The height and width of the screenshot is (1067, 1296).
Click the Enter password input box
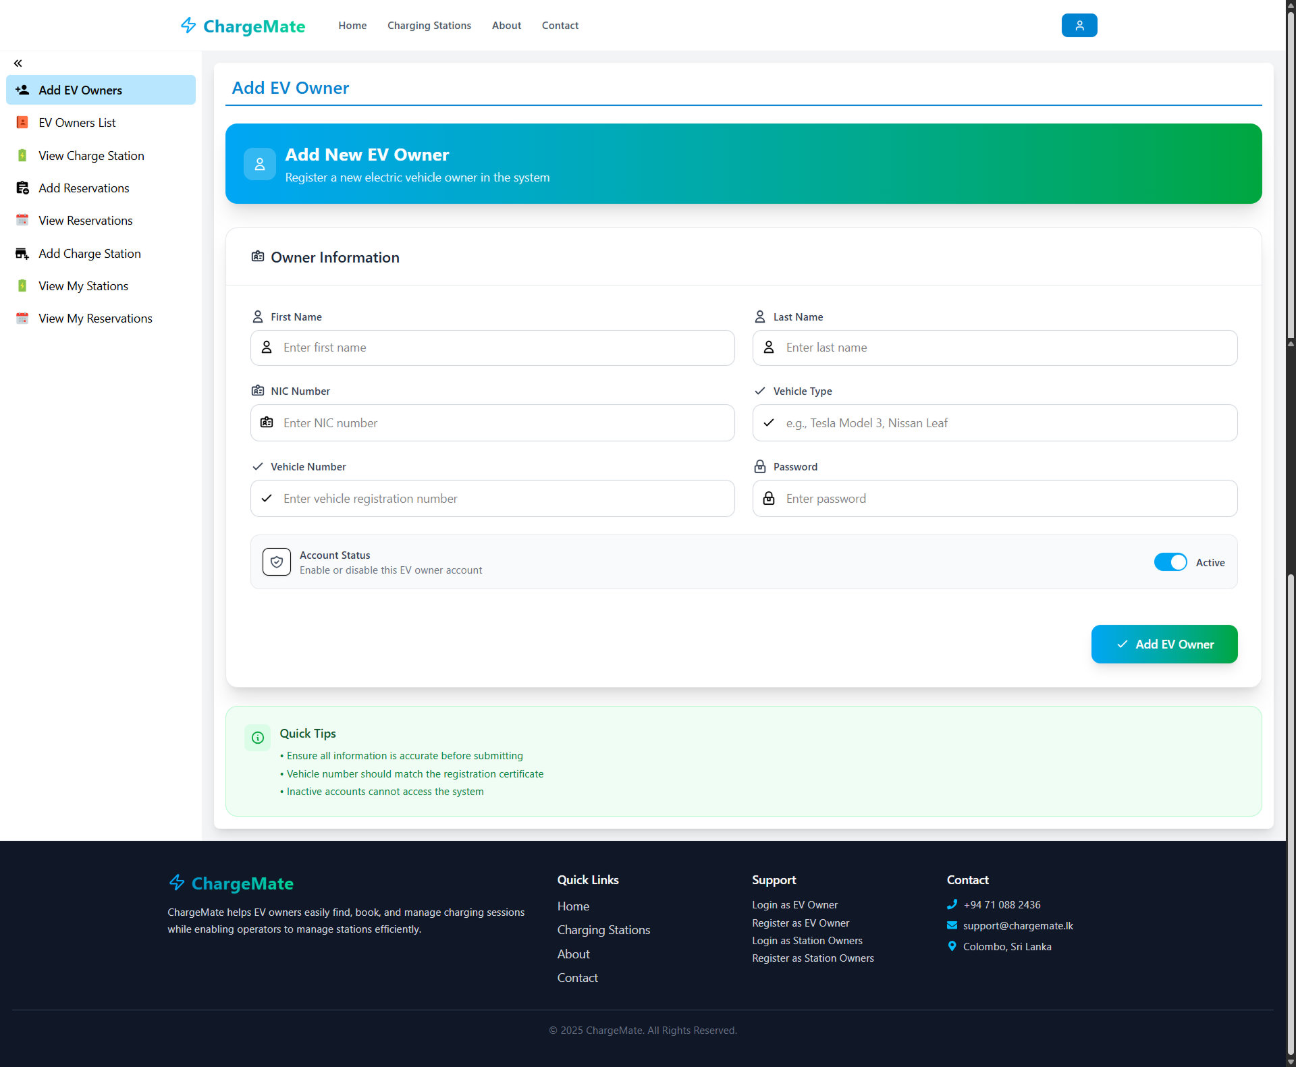[994, 498]
